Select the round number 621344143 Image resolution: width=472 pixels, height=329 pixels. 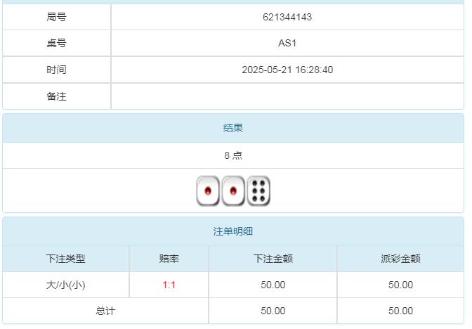click(x=287, y=17)
